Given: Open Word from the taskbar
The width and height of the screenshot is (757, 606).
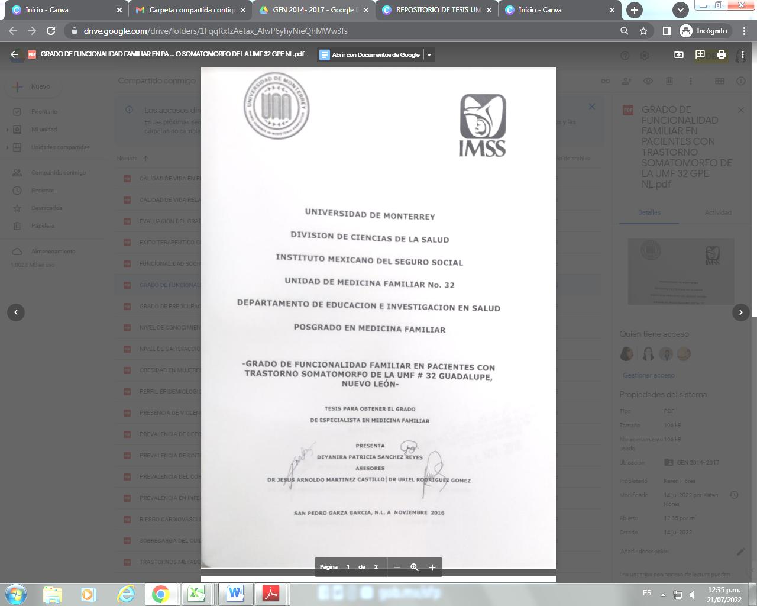Looking at the screenshot, I should click(x=235, y=594).
